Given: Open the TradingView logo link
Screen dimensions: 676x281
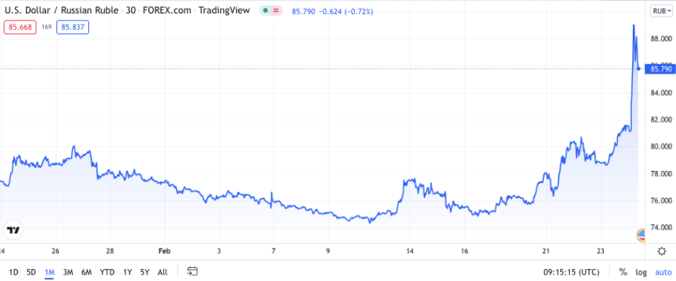Looking at the screenshot, I should [13, 230].
